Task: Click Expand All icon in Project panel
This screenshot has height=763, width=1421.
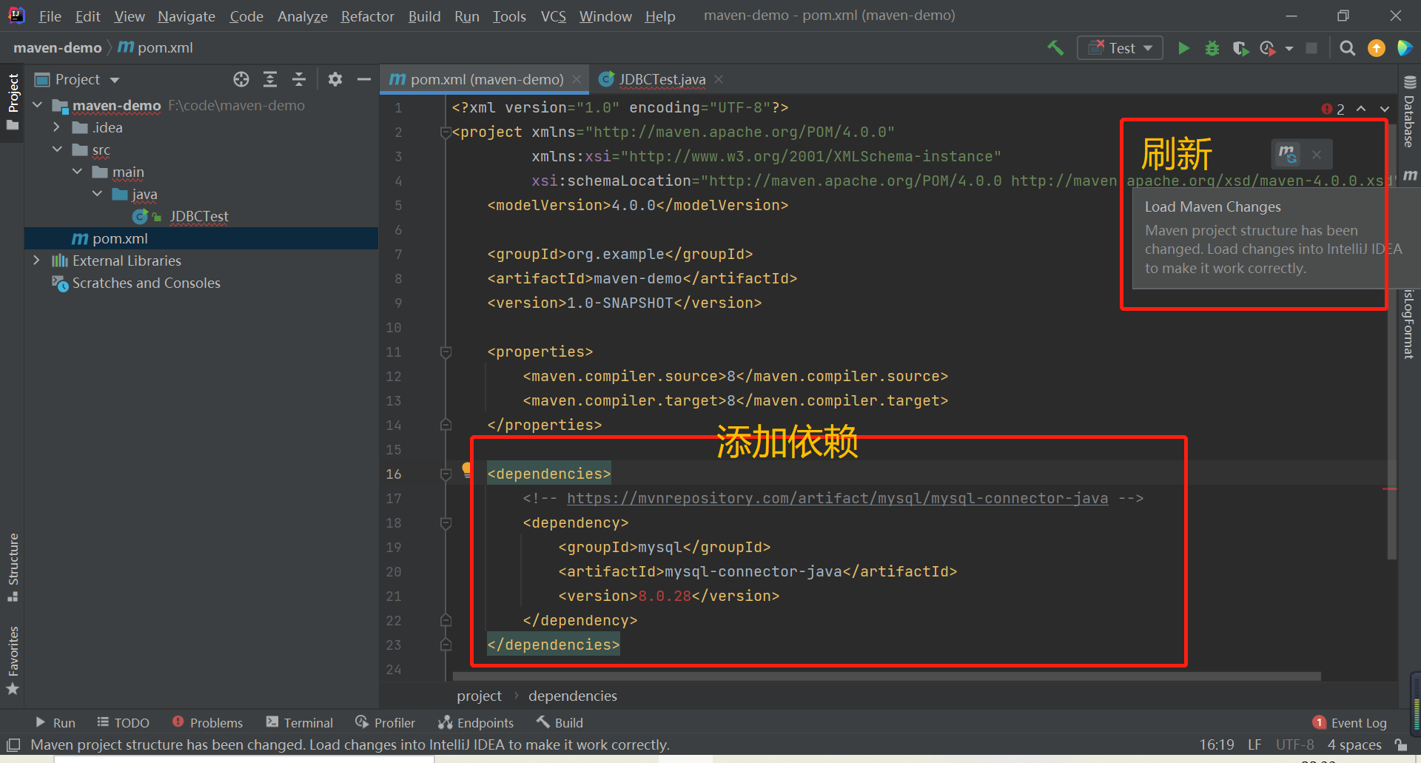Action: tap(270, 79)
